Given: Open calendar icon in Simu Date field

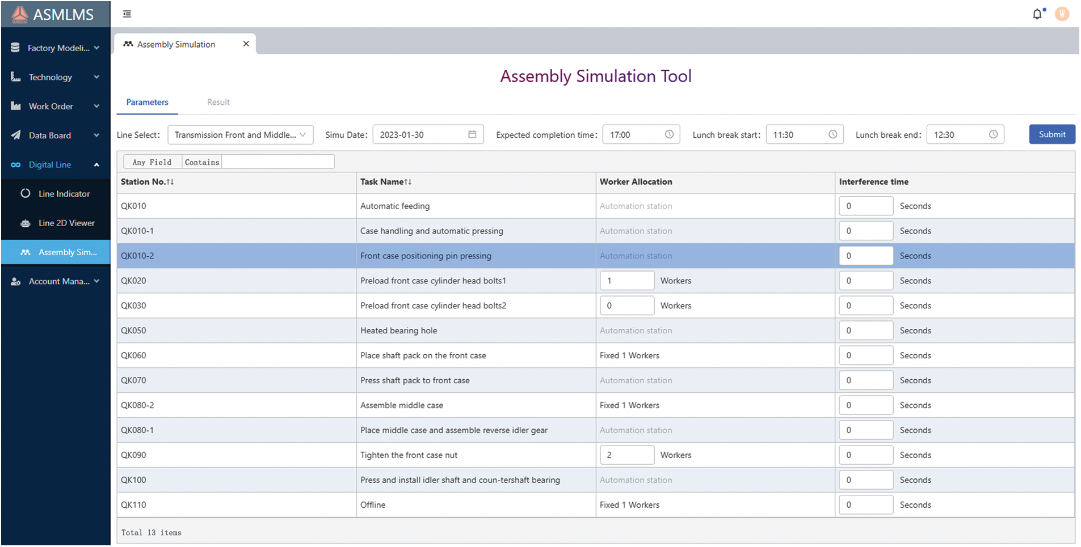Looking at the screenshot, I should [472, 134].
